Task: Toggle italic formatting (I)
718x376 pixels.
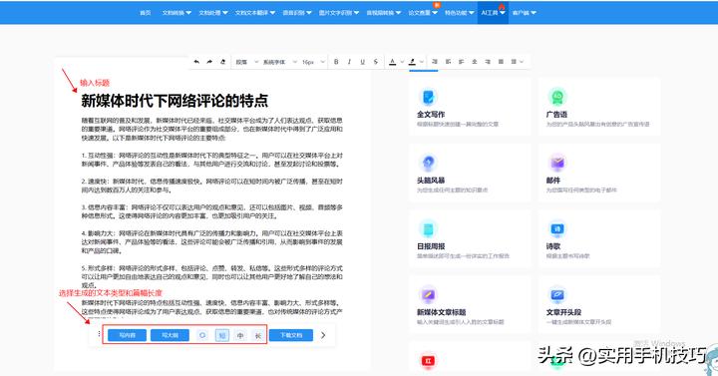Action: coord(349,62)
